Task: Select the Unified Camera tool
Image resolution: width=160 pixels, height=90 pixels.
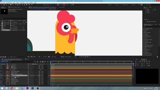Action: [x=11, y=5]
